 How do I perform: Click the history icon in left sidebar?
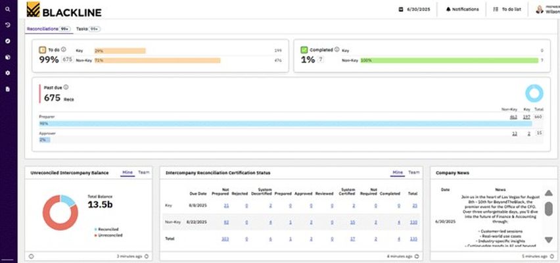[x=7, y=25]
